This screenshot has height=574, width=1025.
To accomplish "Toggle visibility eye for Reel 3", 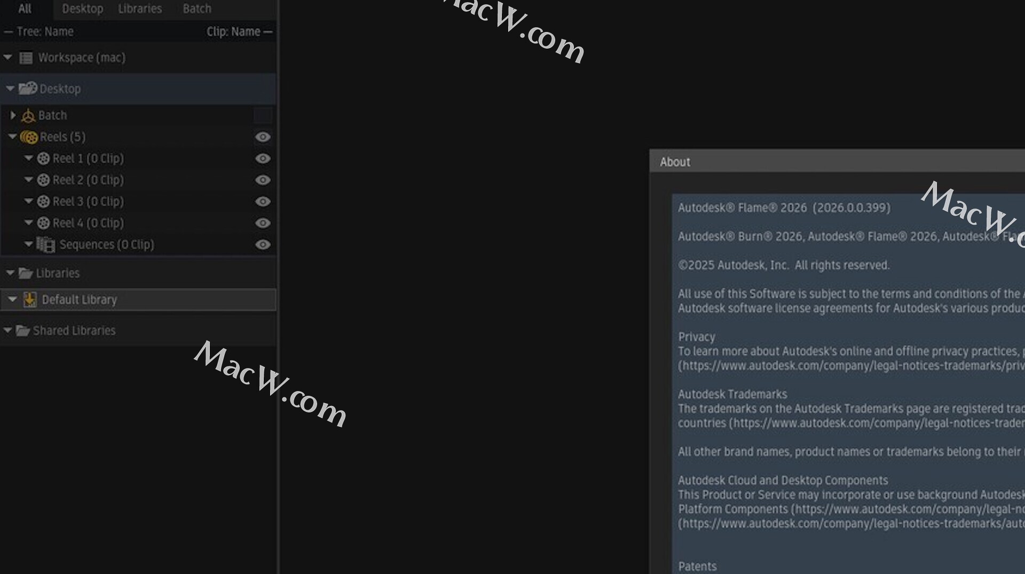I will (263, 201).
